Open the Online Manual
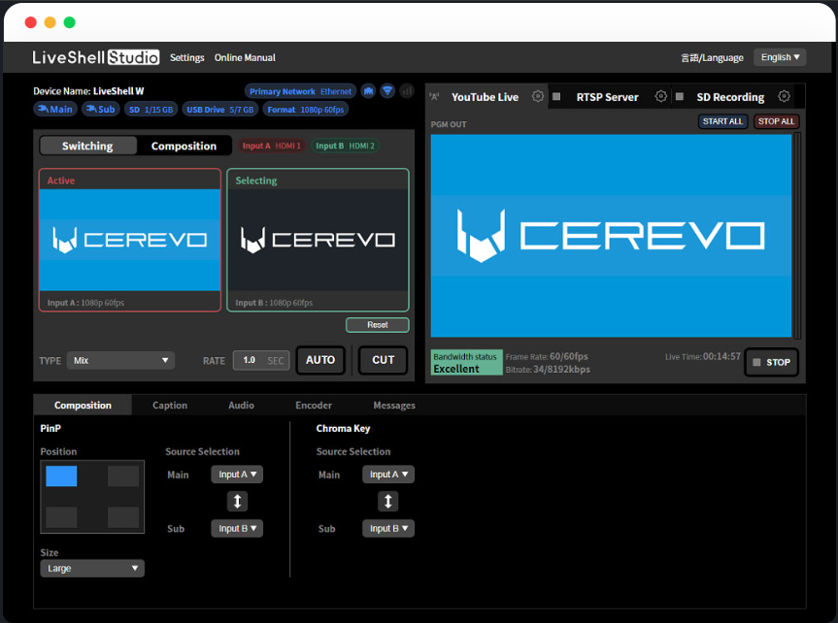 pyautogui.click(x=245, y=57)
